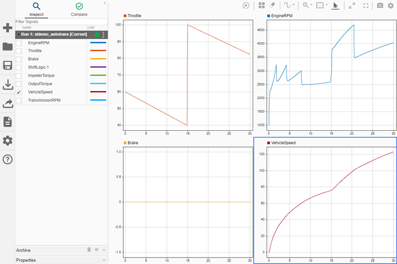Click the Brake yellow line swatch
This screenshot has width=397, height=264.
(98, 59)
